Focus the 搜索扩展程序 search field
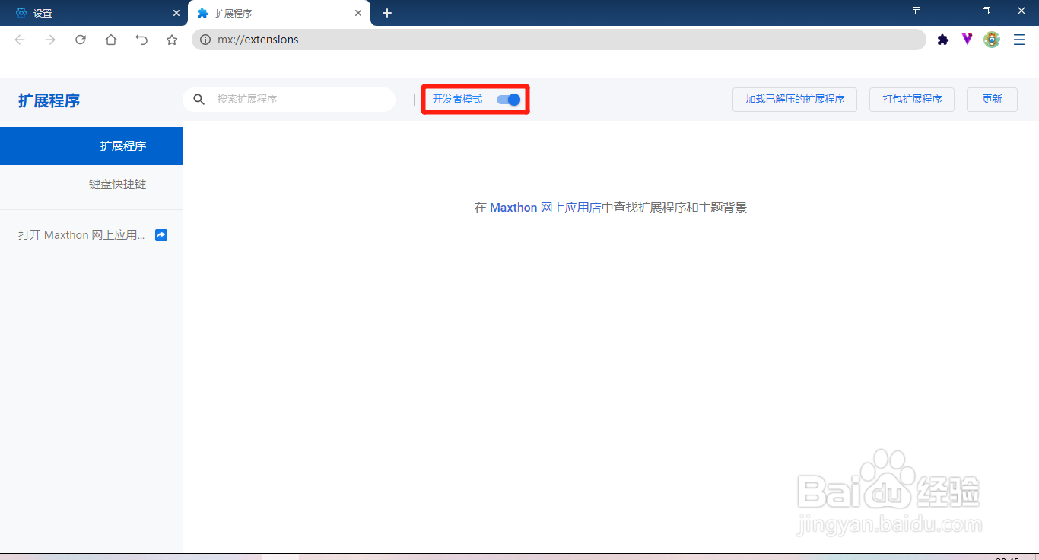 (x=289, y=99)
